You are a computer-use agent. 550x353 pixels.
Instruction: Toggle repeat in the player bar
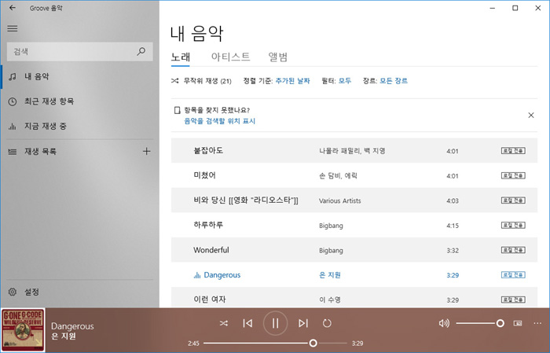(327, 323)
